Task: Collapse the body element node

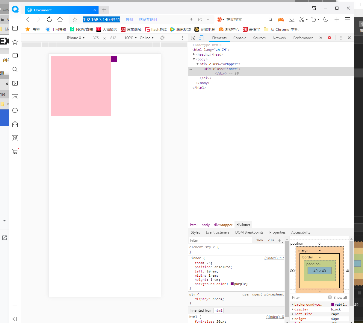Action: (194, 59)
